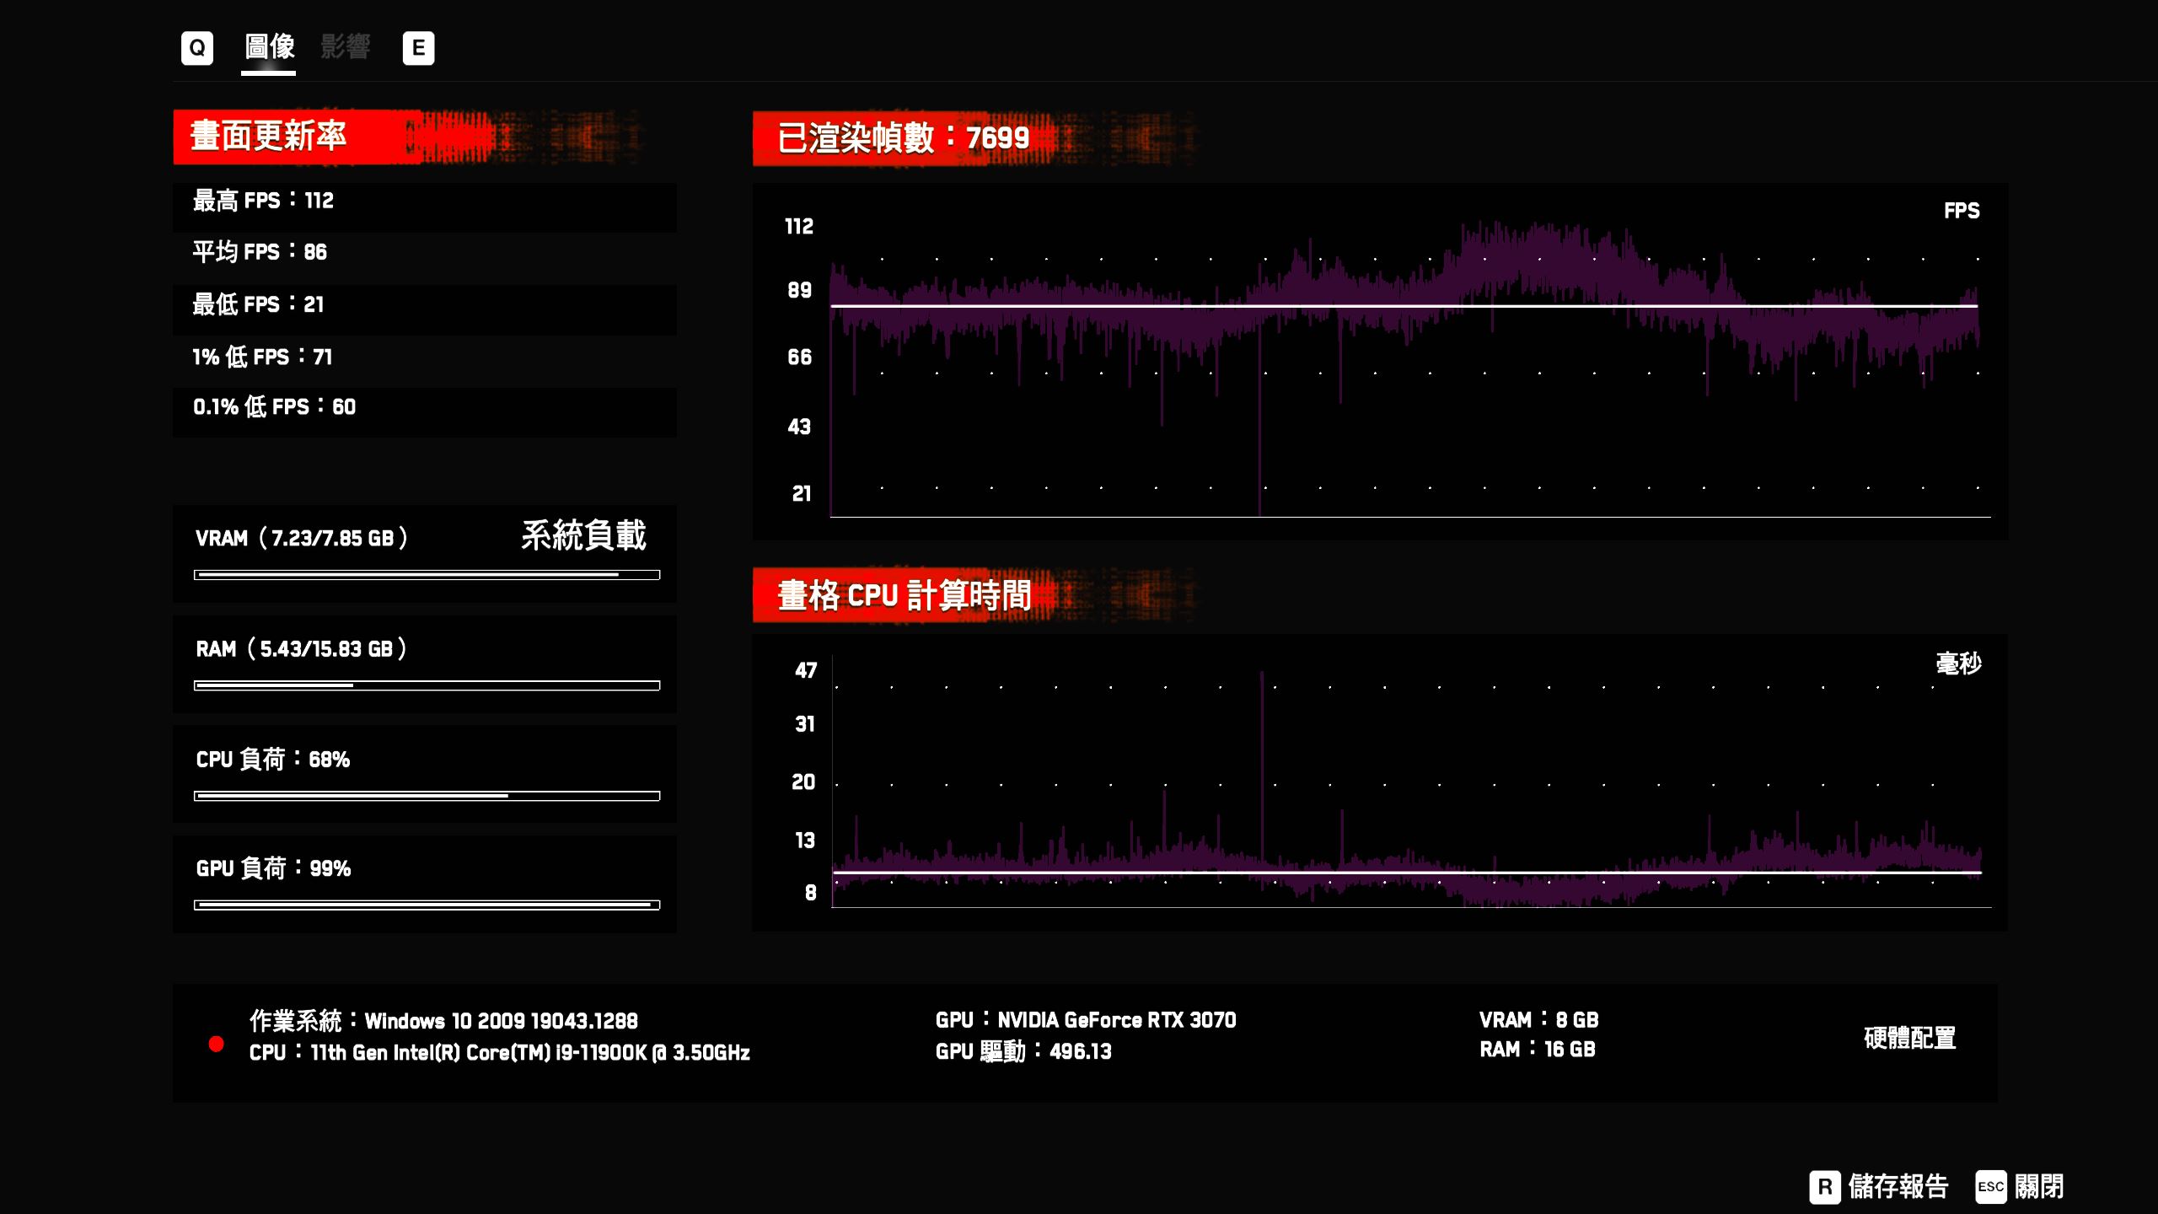Click the 89 axis value on FPS graph
The image size is (2158, 1214).
coord(799,290)
